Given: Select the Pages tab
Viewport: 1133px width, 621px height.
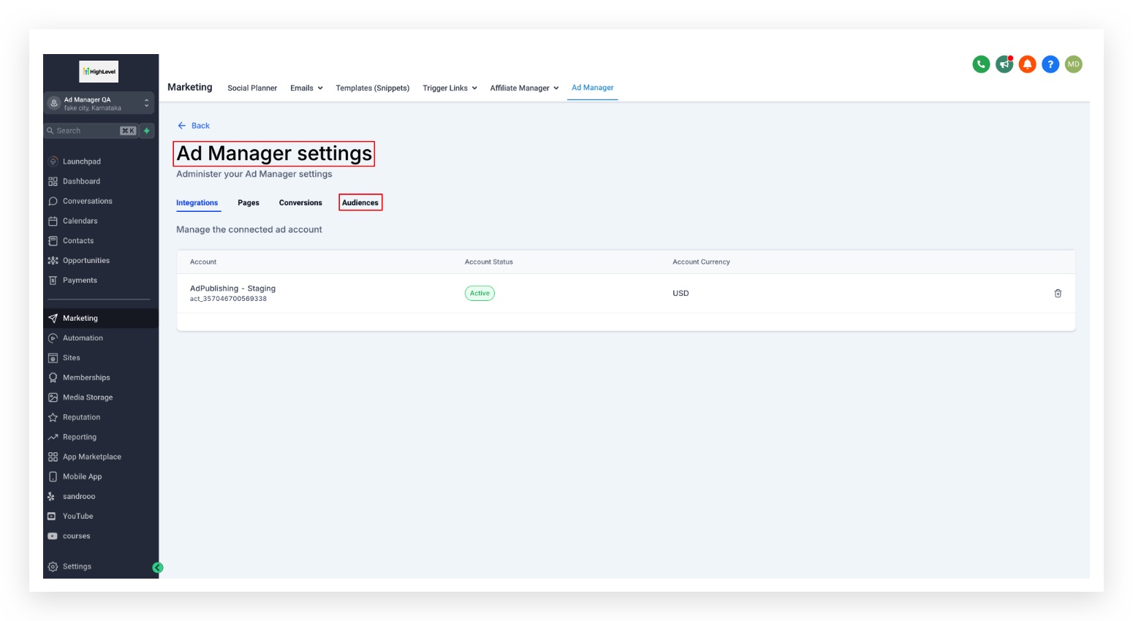Looking at the screenshot, I should [249, 202].
